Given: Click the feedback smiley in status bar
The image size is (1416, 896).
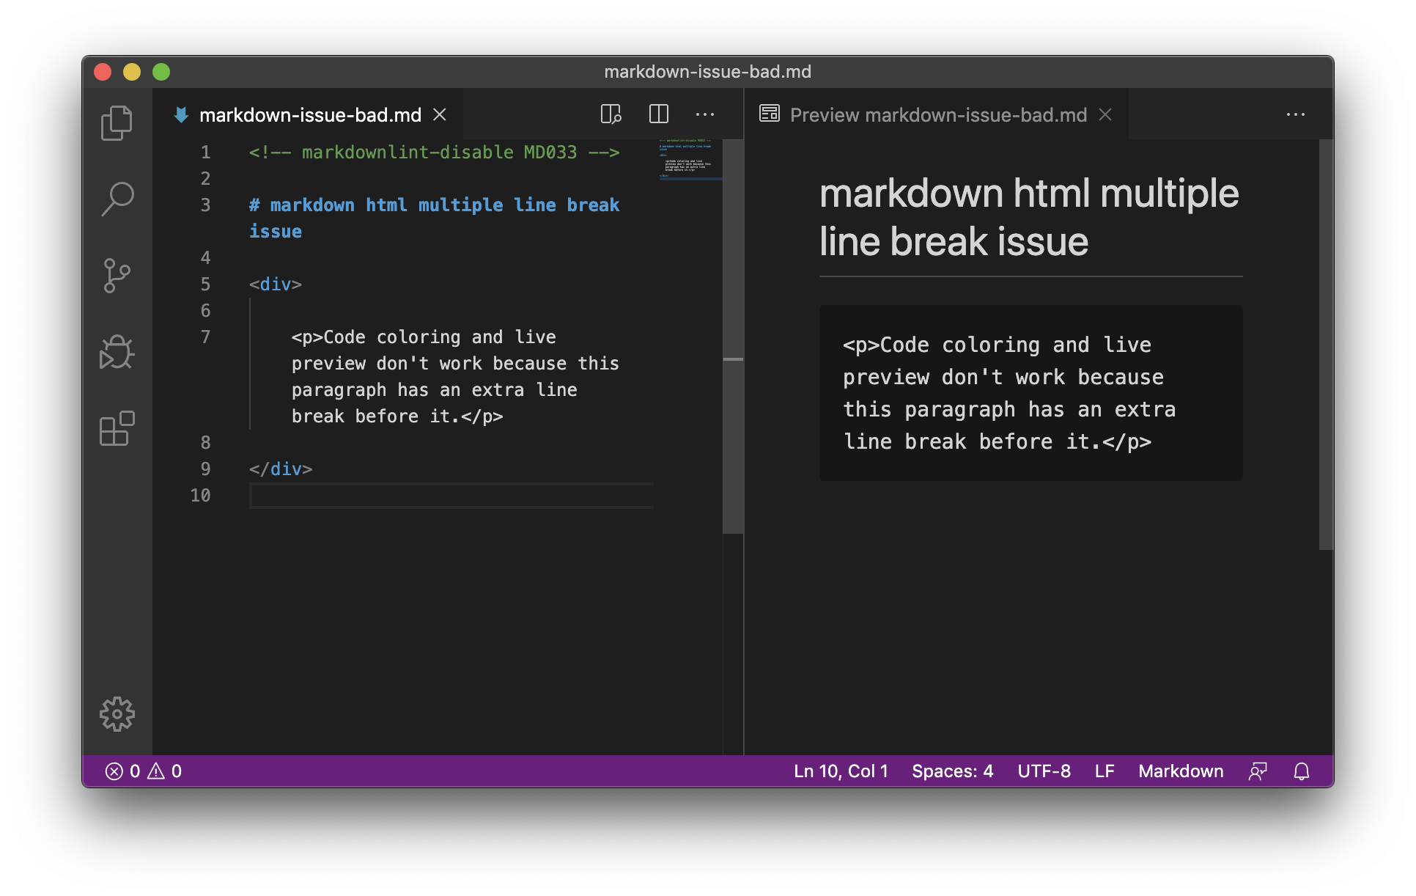Looking at the screenshot, I should pyautogui.click(x=1258, y=771).
